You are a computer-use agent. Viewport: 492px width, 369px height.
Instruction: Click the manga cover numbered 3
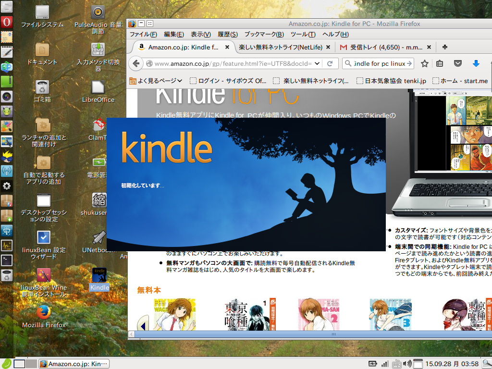tap(390, 314)
